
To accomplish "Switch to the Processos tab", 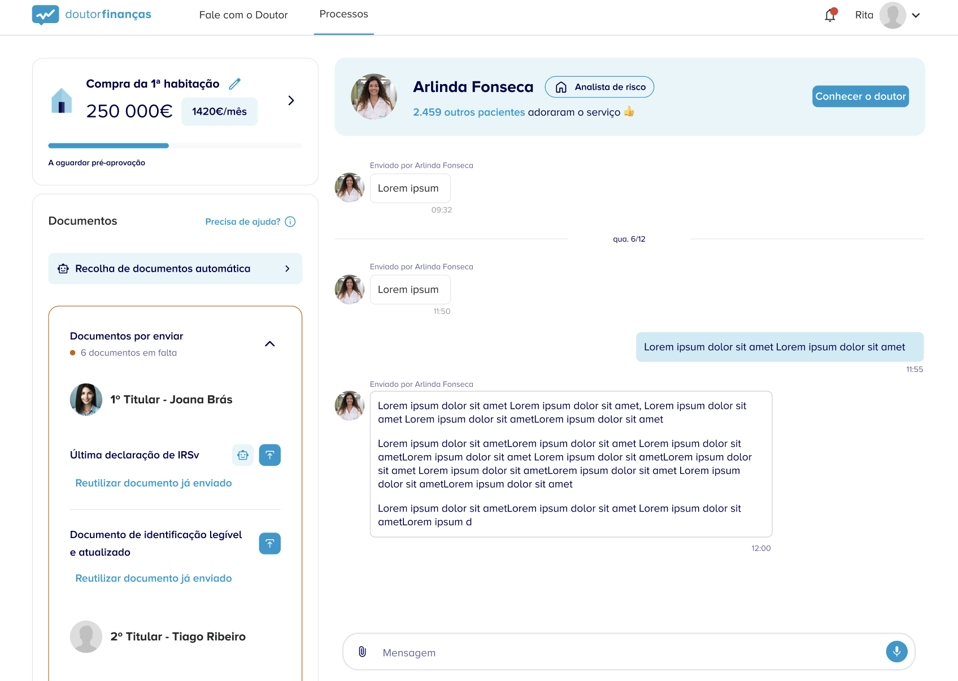I will [x=343, y=15].
